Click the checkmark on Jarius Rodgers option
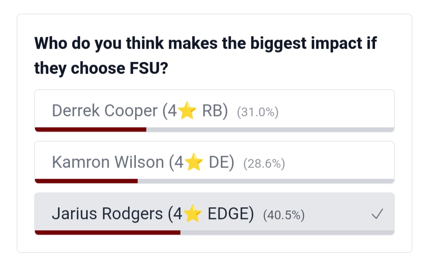The width and height of the screenshot is (429, 275). [377, 214]
